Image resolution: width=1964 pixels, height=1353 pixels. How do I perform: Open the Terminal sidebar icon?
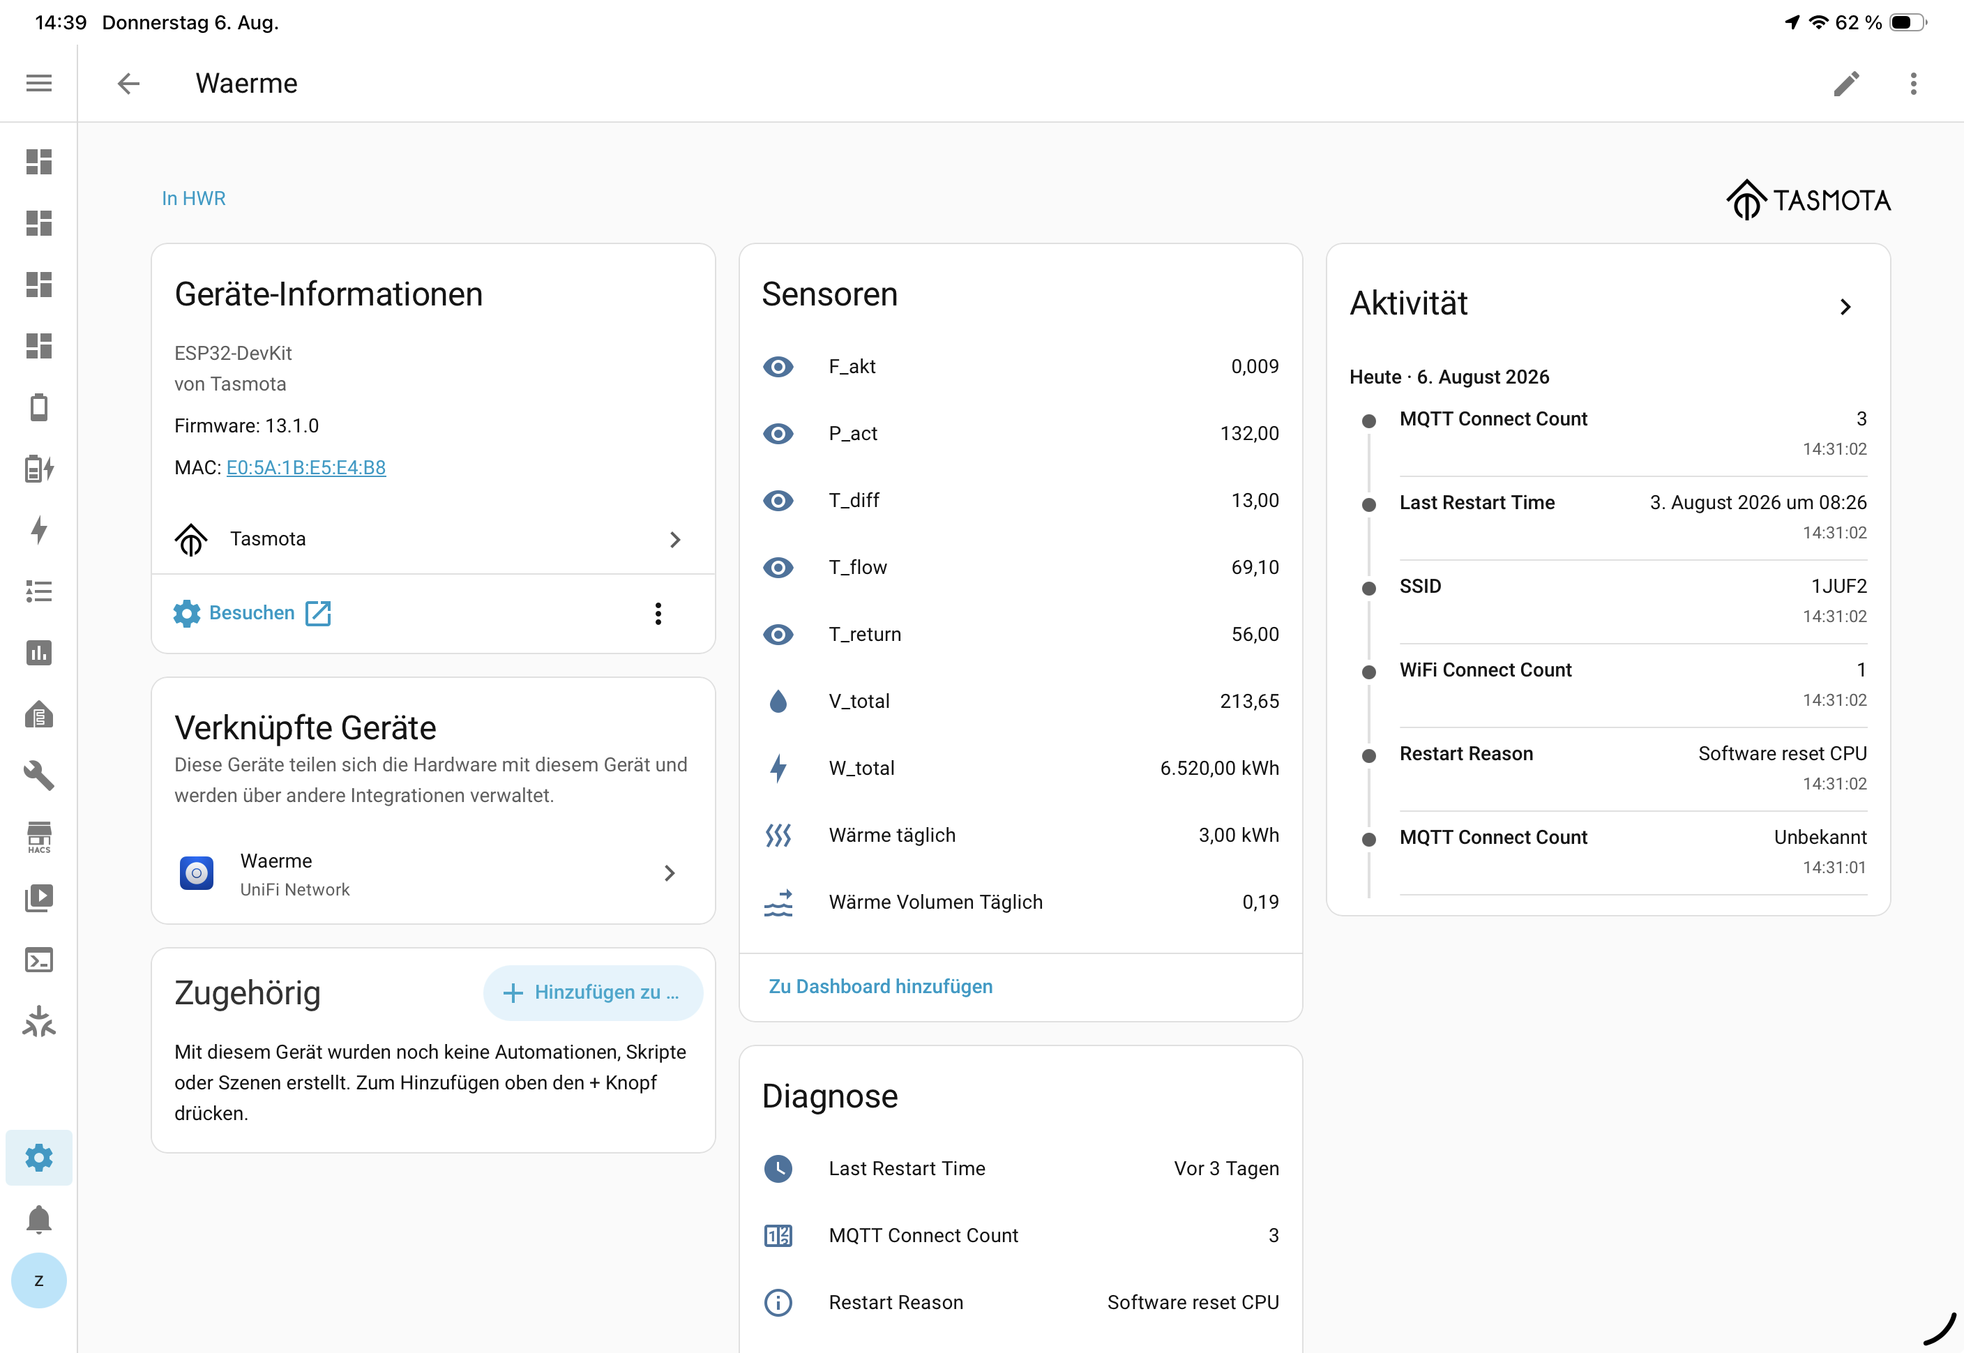(39, 960)
